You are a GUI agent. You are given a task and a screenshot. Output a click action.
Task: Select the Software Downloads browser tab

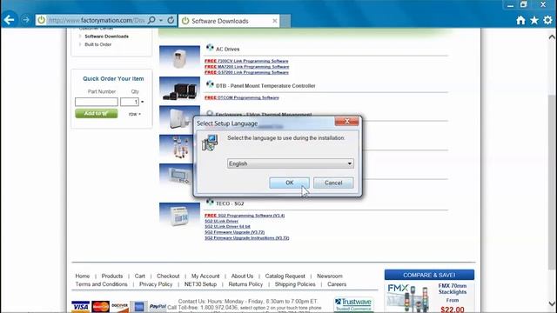coord(229,21)
